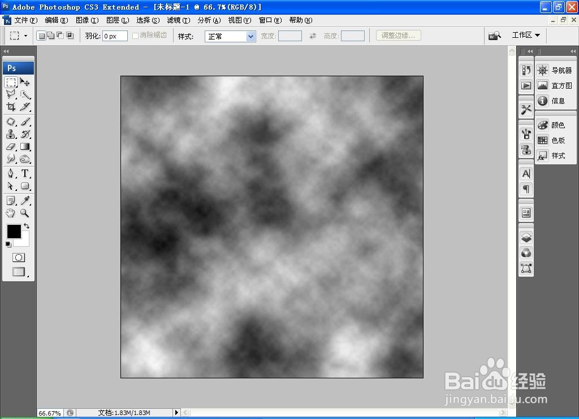Open the tool preset picker arrow
This screenshot has height=419, width=579.
[25, 36]
